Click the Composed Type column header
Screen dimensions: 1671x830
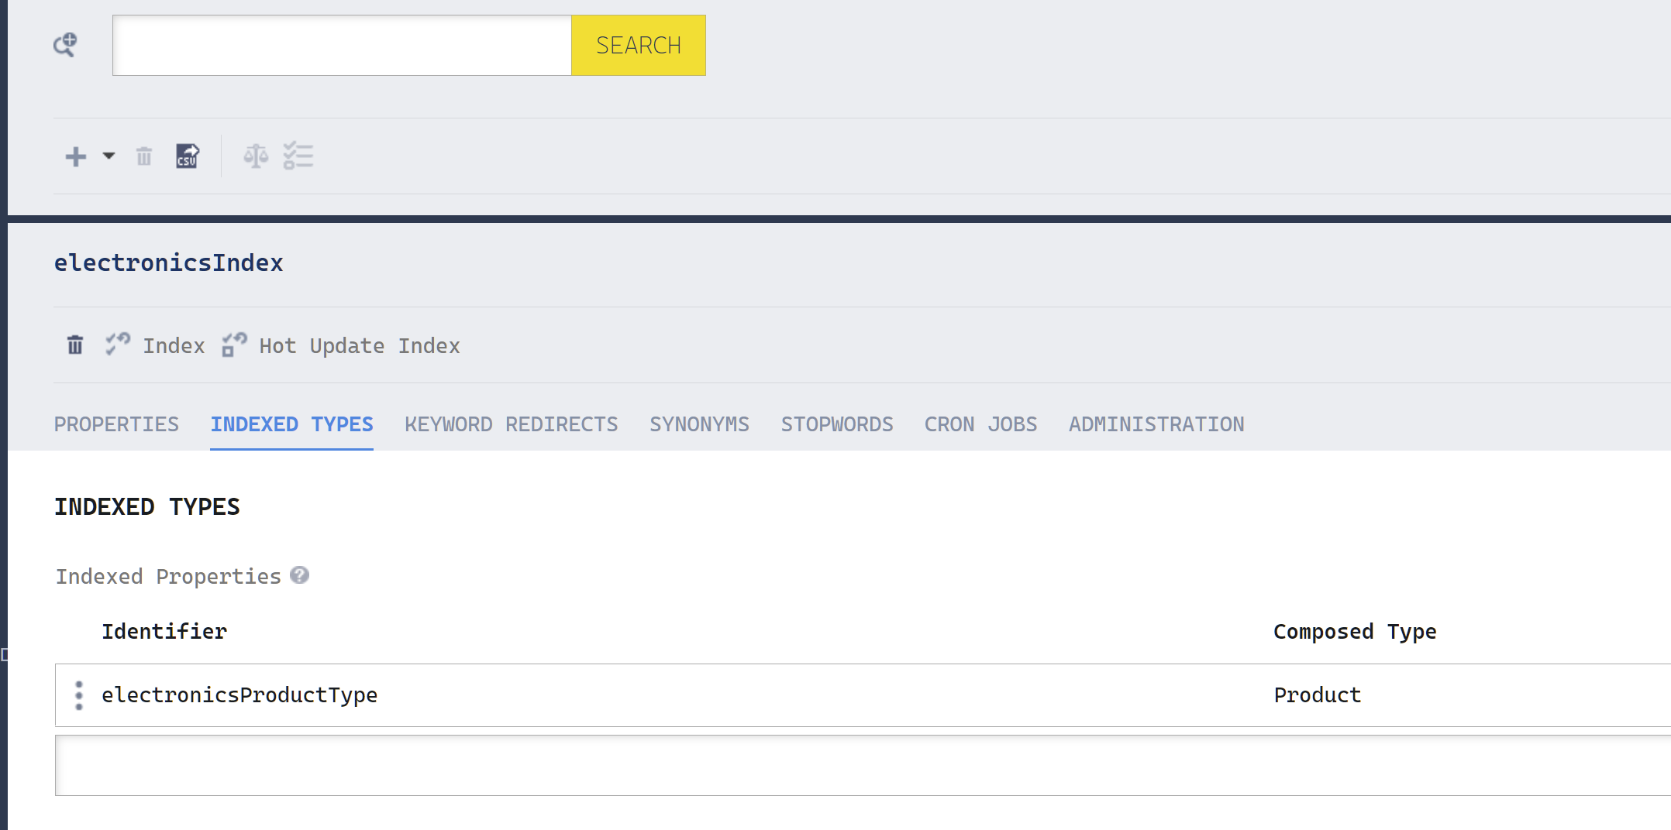tap(1355, 632)
